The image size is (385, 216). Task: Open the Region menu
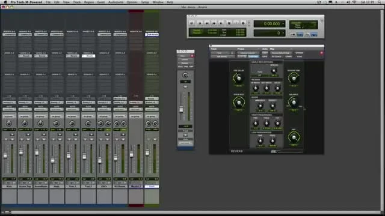[89, 2]
